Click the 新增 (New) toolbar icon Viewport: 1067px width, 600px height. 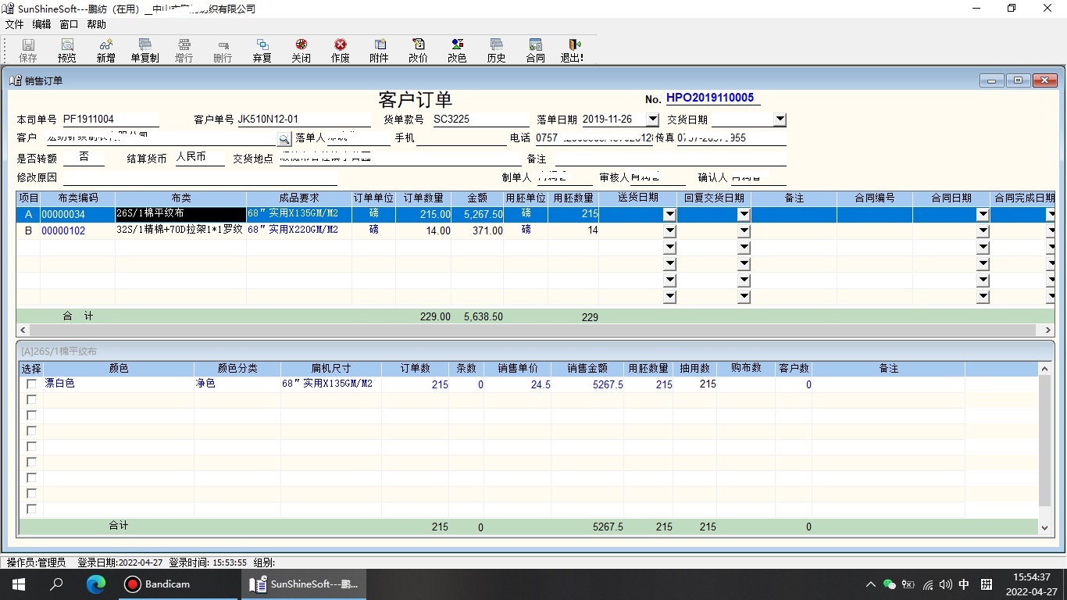(105, 51)
